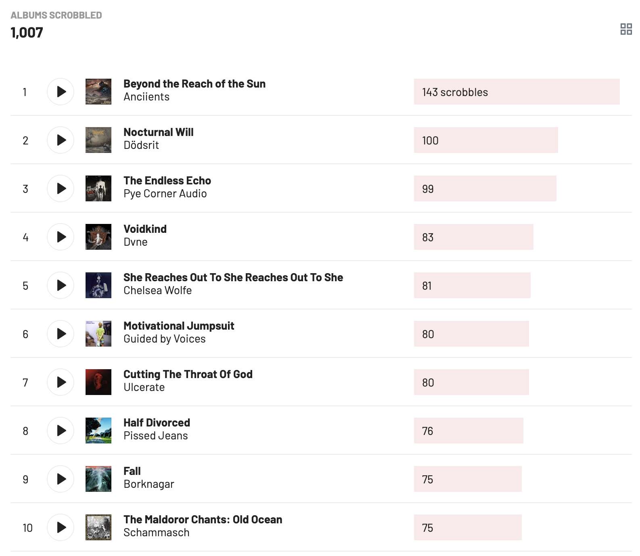
Task: Go to Borknagar artist page
Action: pyautogui.click(x=149, y=484)
